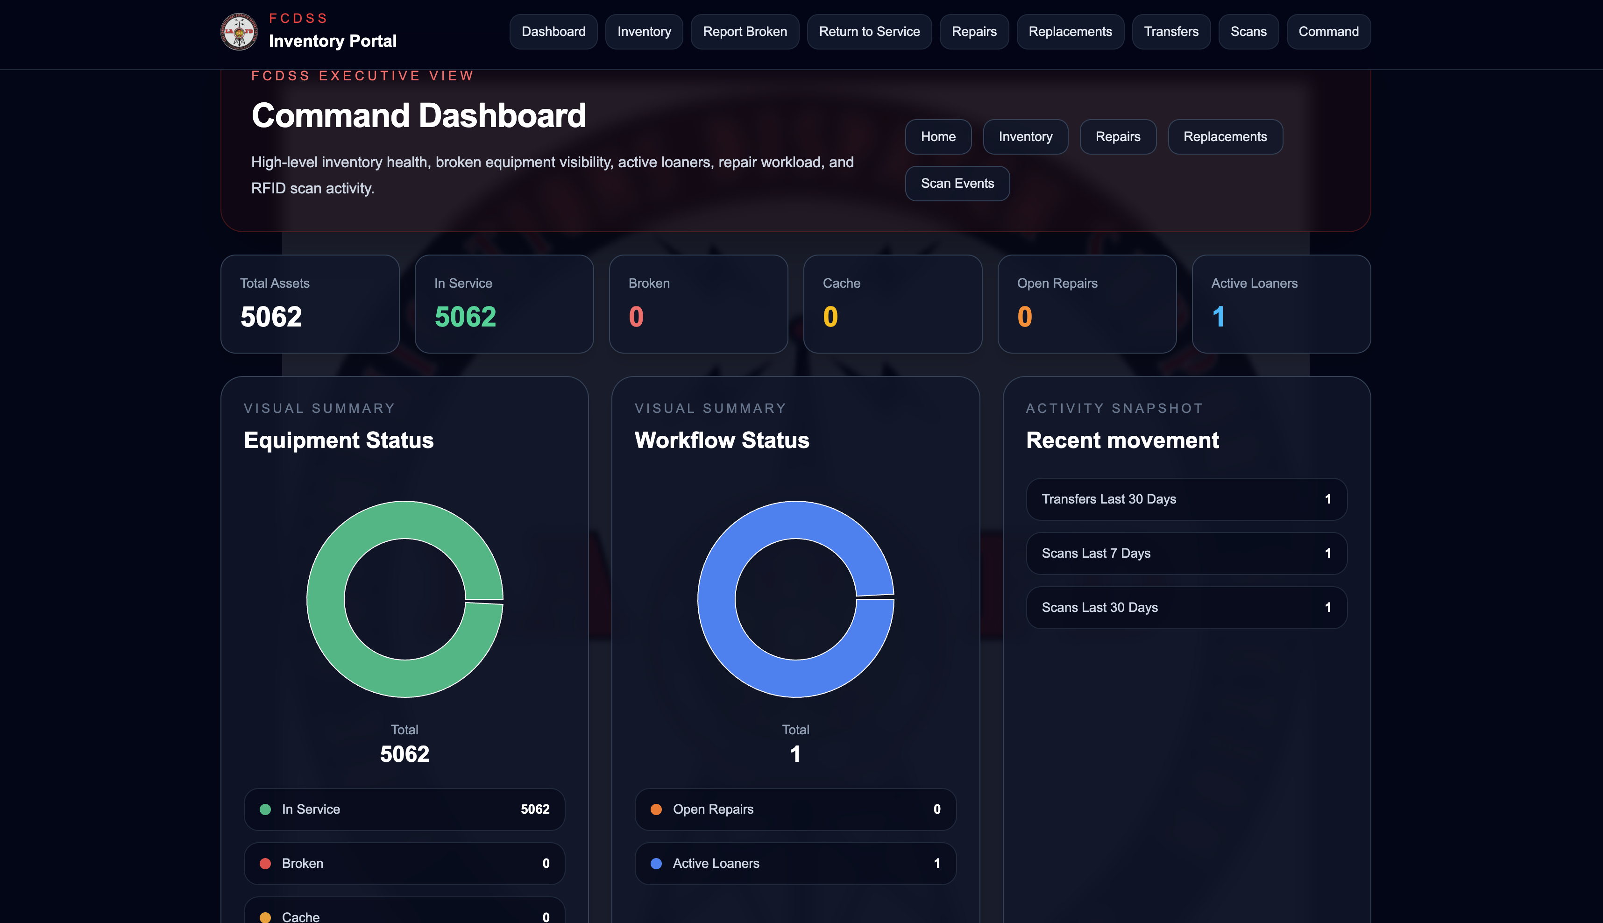
Task: Select the In Service 5062 legend row
Action: (404, 809)
